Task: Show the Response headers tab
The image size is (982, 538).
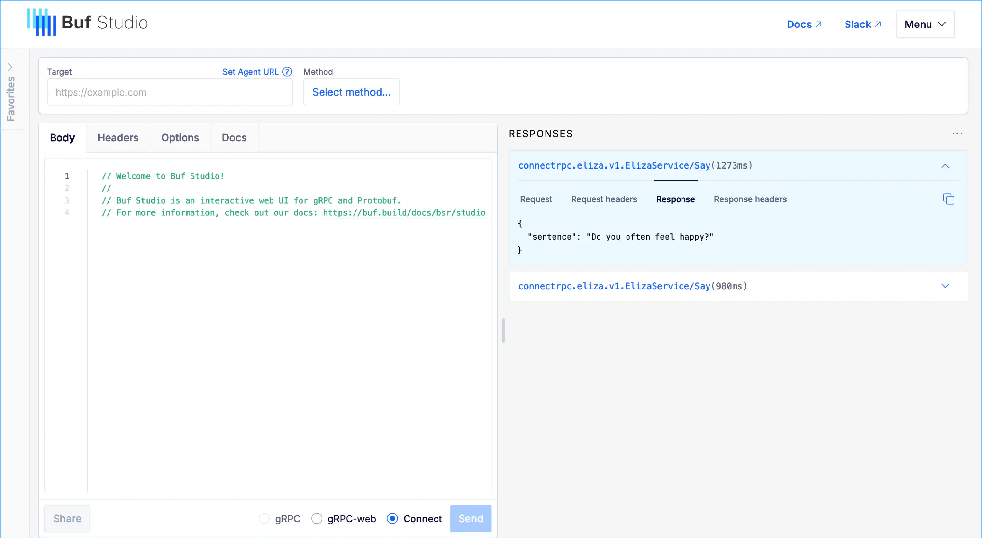Action: click(x=750, y=199)
